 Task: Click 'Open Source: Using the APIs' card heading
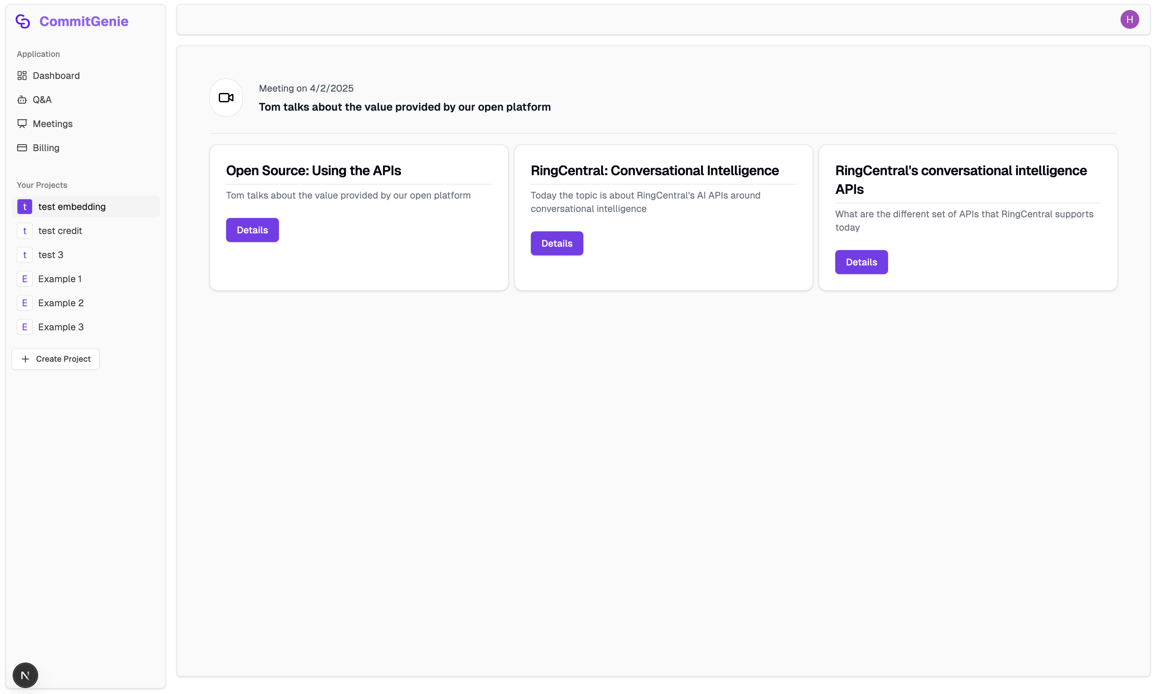[x=313, y=171]
